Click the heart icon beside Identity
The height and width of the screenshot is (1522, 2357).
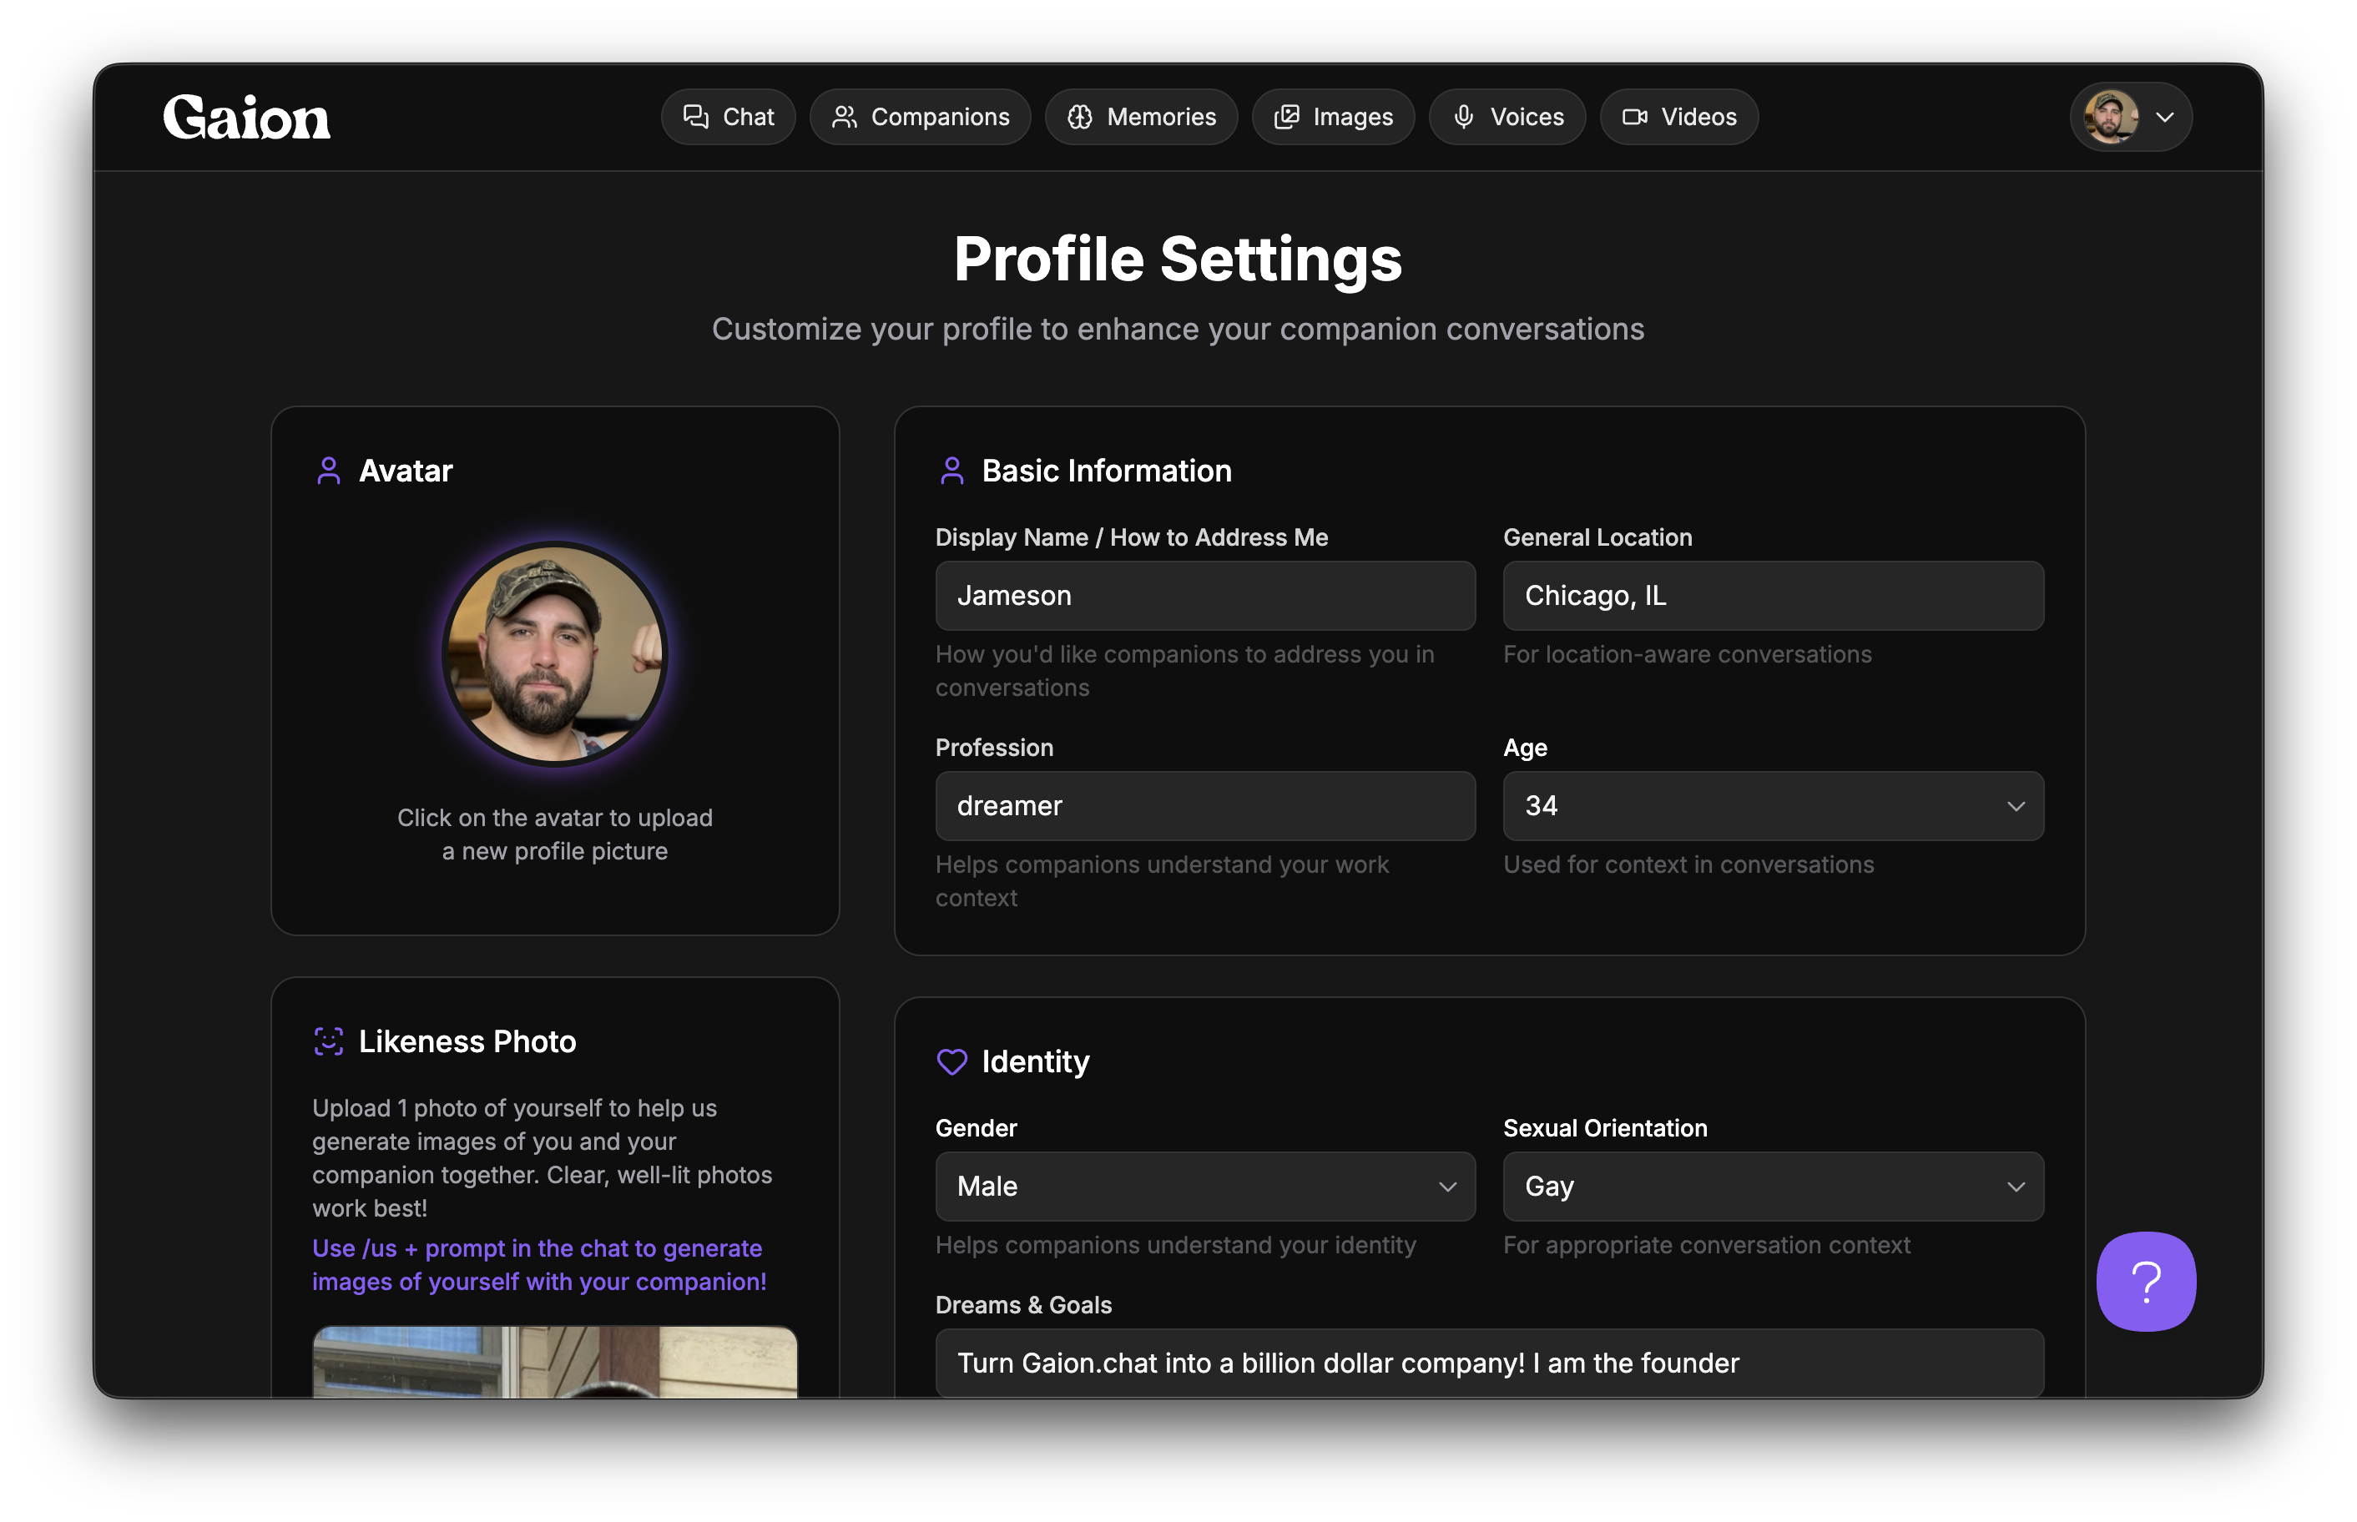coord(951,1061)
